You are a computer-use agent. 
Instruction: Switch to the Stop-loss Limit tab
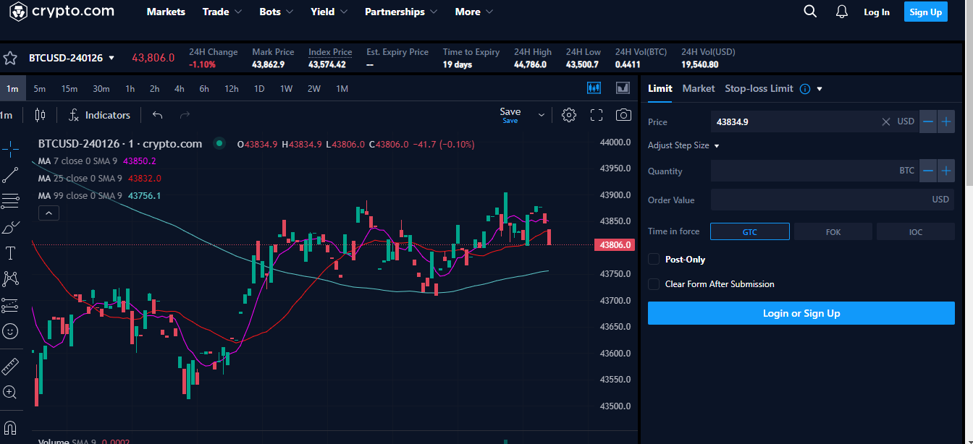[x=759, y=88]
